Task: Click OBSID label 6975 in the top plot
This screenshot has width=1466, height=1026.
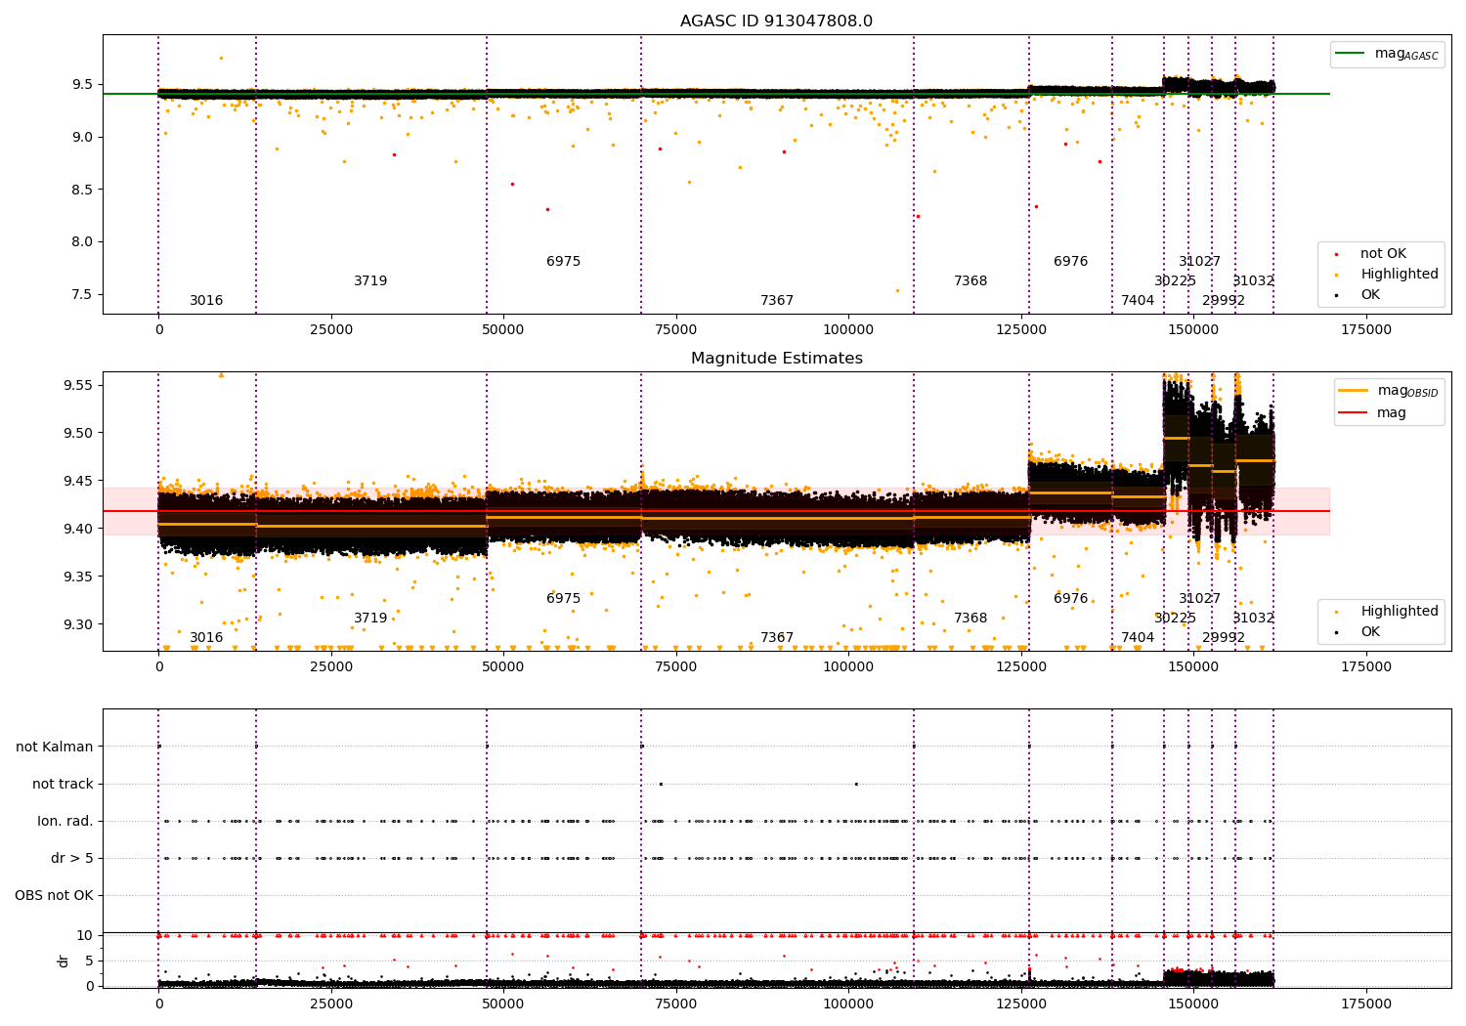Action: tap(564, 262)
